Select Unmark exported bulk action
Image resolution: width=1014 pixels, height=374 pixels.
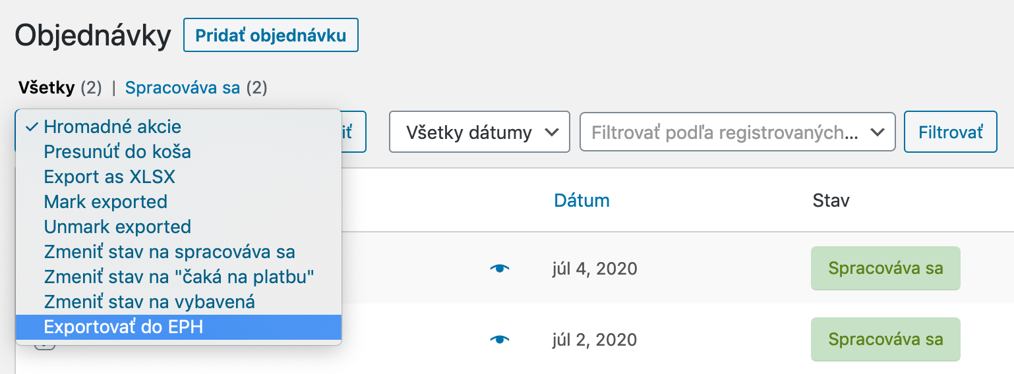tap(117, 227)
